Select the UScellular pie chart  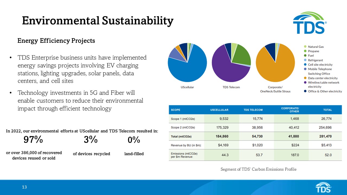point(187,62)
